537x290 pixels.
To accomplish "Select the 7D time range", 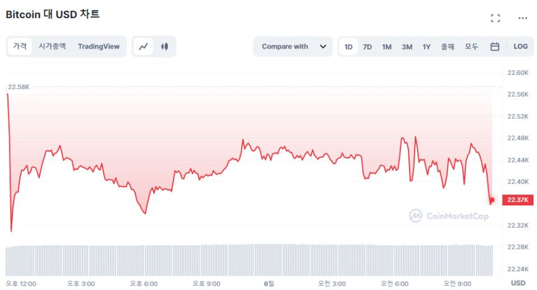I will click(x=367, y=47).
